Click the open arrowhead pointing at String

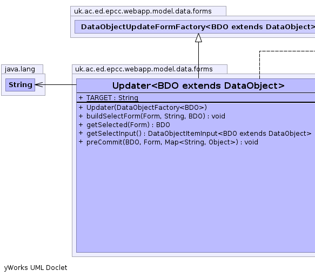pyautogui.click(x=39, y=85)
